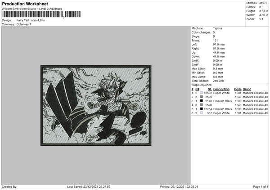Click 'Emerald Black' description in stop 3
The image size is (270, 190).
[223, 101]
